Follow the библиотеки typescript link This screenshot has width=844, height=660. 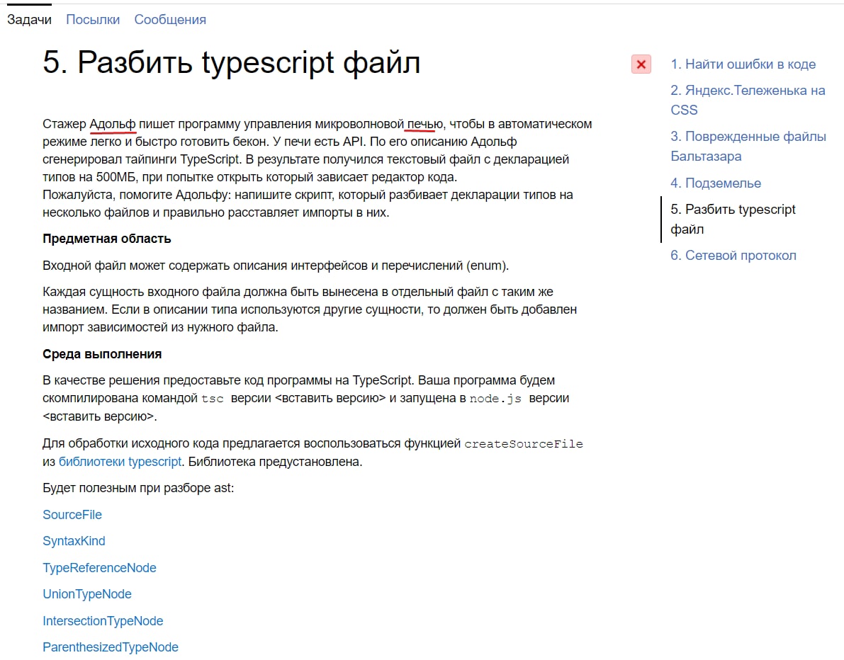click(x=120, y=462)
